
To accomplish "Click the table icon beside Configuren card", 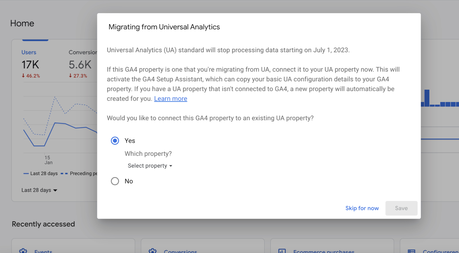I will (411, 251).
